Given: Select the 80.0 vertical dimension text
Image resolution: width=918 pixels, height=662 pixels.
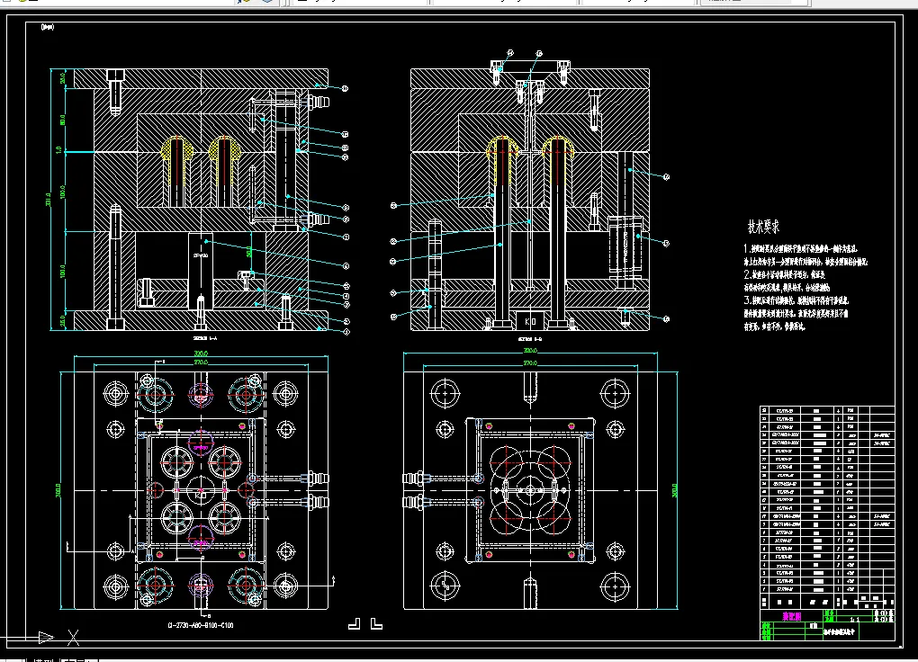Looking at the screenshot, I should tap(63, 120).
